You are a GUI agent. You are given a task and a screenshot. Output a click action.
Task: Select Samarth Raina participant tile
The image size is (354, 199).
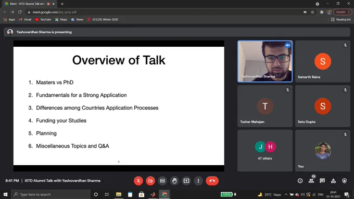point(323,61)
